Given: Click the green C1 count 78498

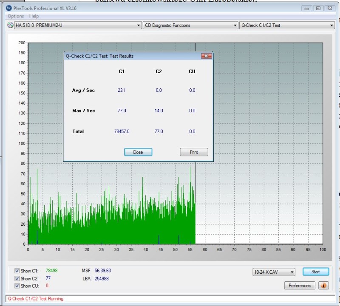Looking at the screenshot, I should (51, 270).
